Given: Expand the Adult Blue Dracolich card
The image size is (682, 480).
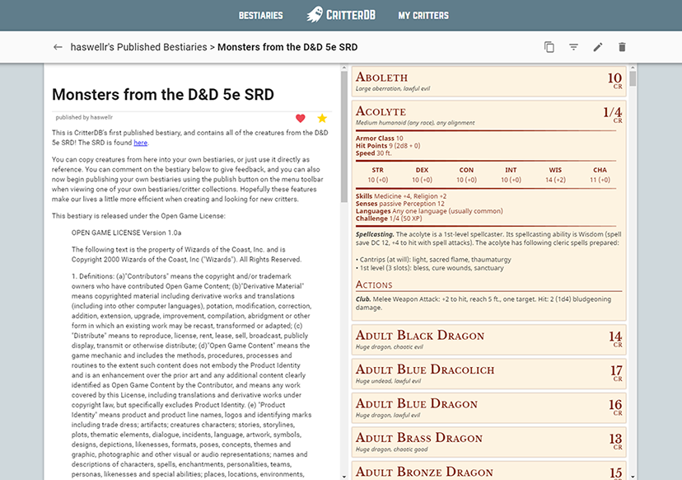Looking at the screenshot, I should 488,374.
